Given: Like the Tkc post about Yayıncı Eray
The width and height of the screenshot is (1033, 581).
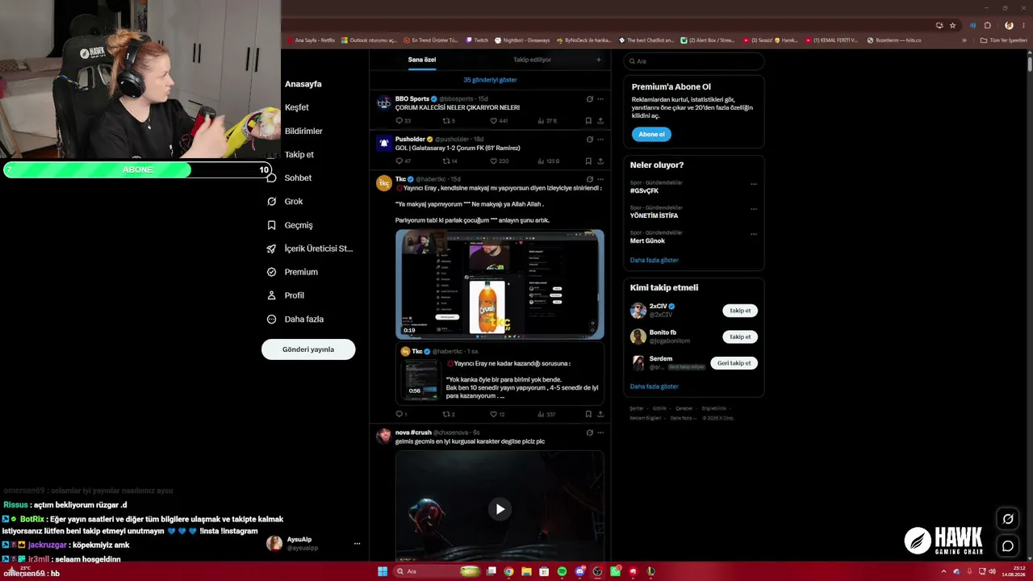Looking at the screenshot, I should (494, 415).
